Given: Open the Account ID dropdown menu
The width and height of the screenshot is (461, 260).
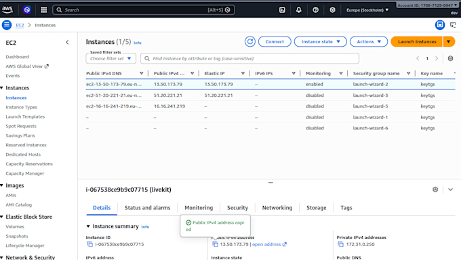Looking at the screenshot, I should 428,5.
